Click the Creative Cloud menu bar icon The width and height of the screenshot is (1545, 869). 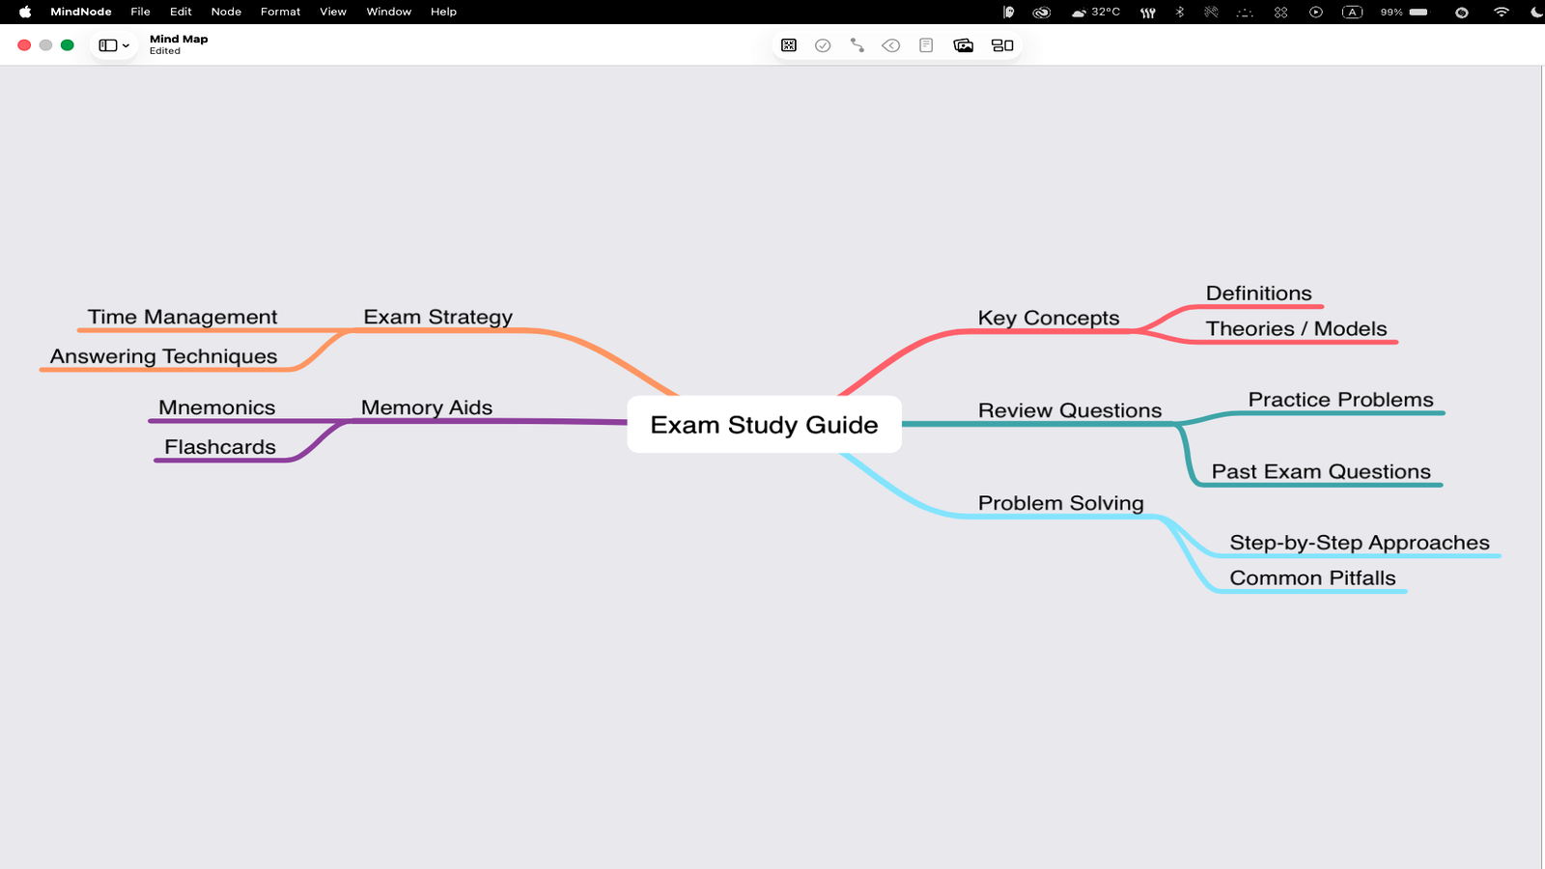click(x=1041, y=13)
